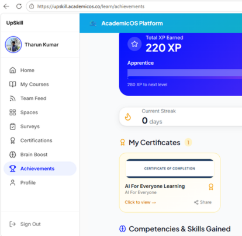Open My Courses book icon
This screenshot has height=236, width=242.
click(13, 84)
